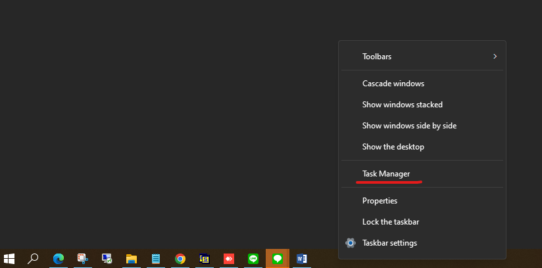The height and width of the screenshot is (268, 542).
Task: Toggle Lock the taskbar option
Action: (x=391, y=222)
